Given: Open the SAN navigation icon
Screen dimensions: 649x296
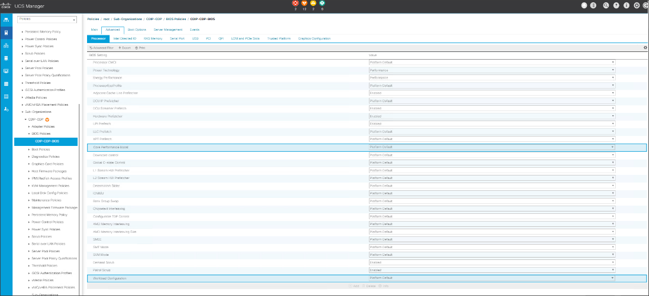Looking at the screenshot, I should tap(6, 58).
